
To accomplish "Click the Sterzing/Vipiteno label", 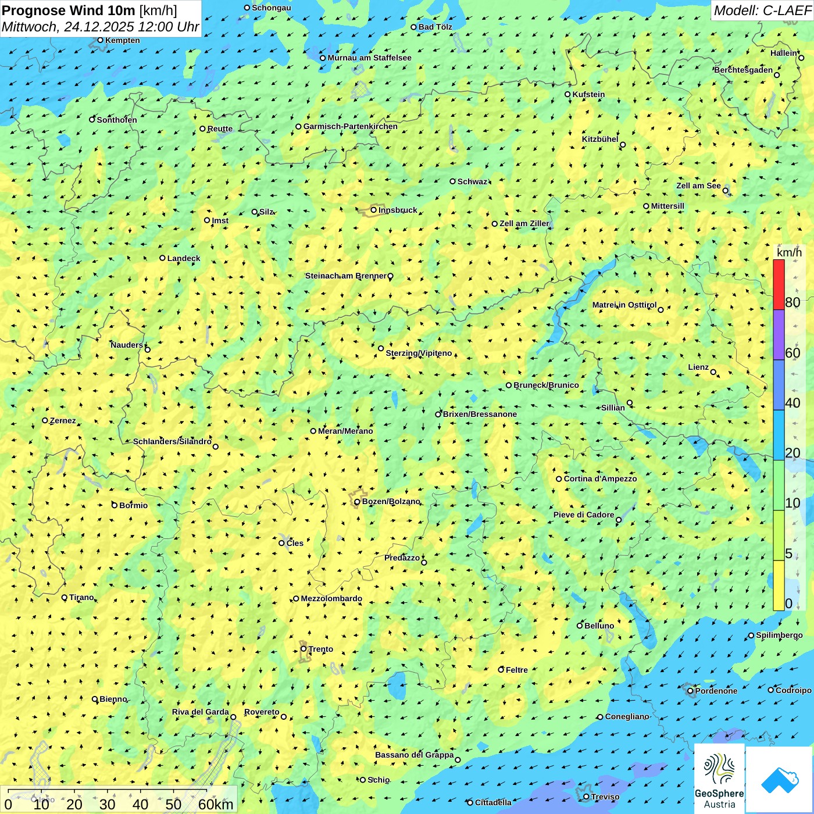I will click(419, 353).
